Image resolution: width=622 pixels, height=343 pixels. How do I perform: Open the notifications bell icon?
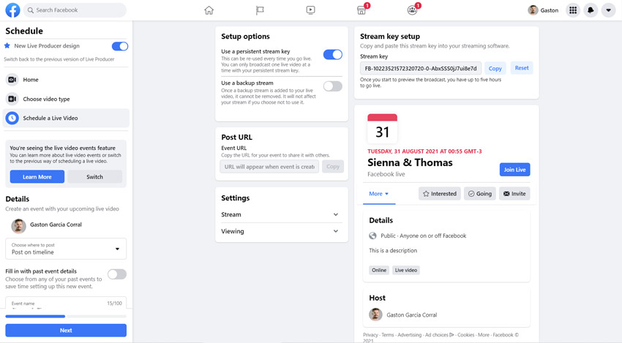[591, 10]
